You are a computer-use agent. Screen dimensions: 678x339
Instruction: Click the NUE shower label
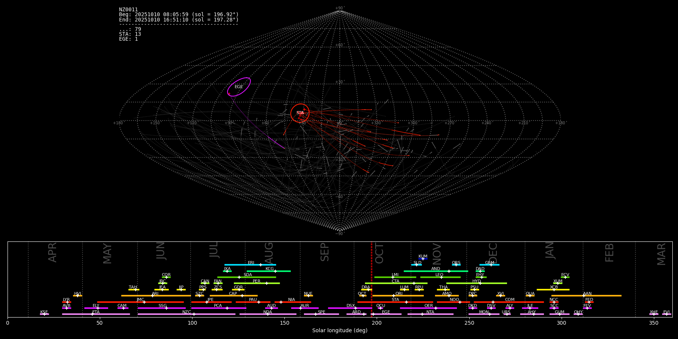pyautogui.click(x=308, y=293)
